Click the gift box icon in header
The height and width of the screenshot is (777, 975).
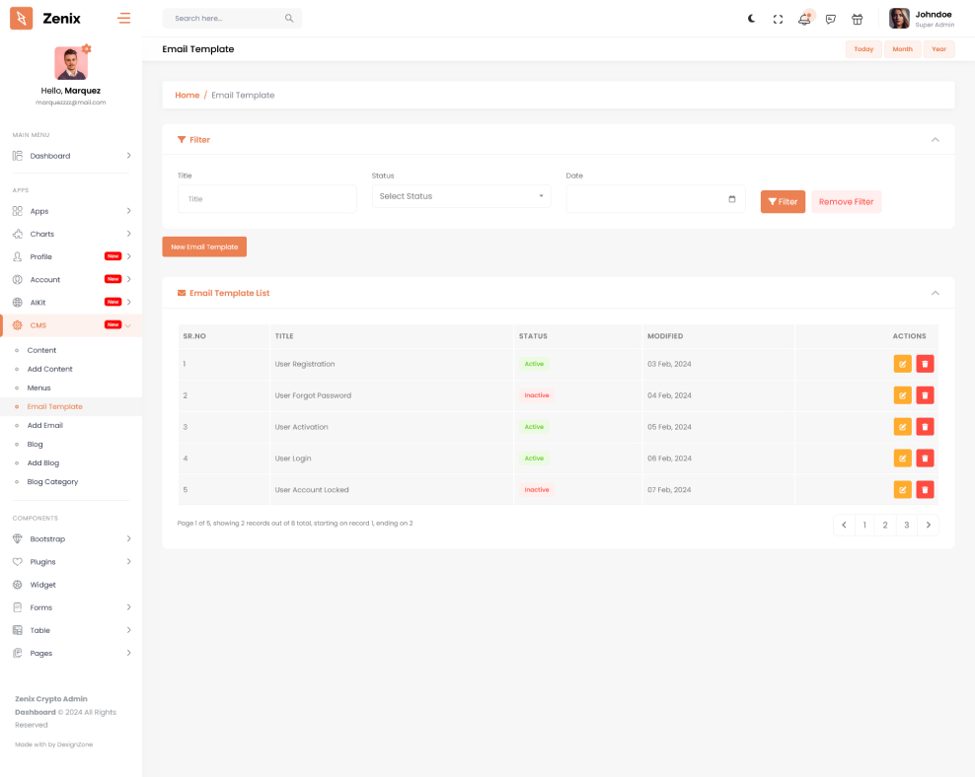click(857, 19)
